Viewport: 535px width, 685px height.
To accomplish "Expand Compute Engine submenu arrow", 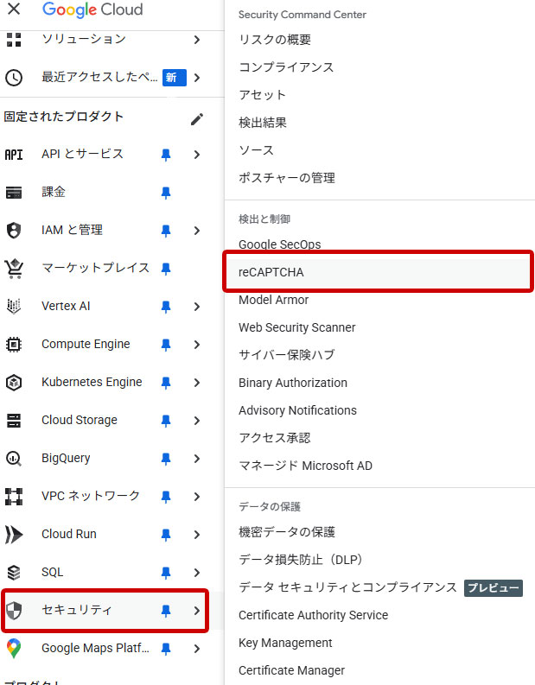I will point(197,345).
